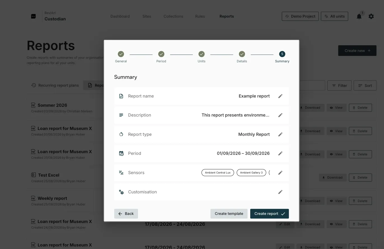Select the Ambient Gallery 3 sensor chip
Image resolution: width=384 pixels, height=249 pixels.
click(x=251, y=173)
